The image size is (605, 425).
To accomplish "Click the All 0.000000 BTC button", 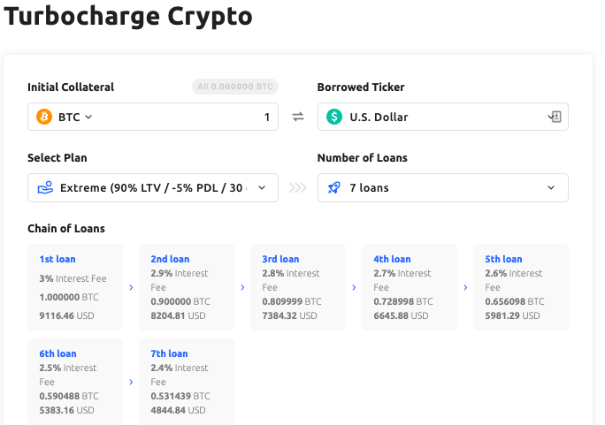I will (x=235, y=87).
